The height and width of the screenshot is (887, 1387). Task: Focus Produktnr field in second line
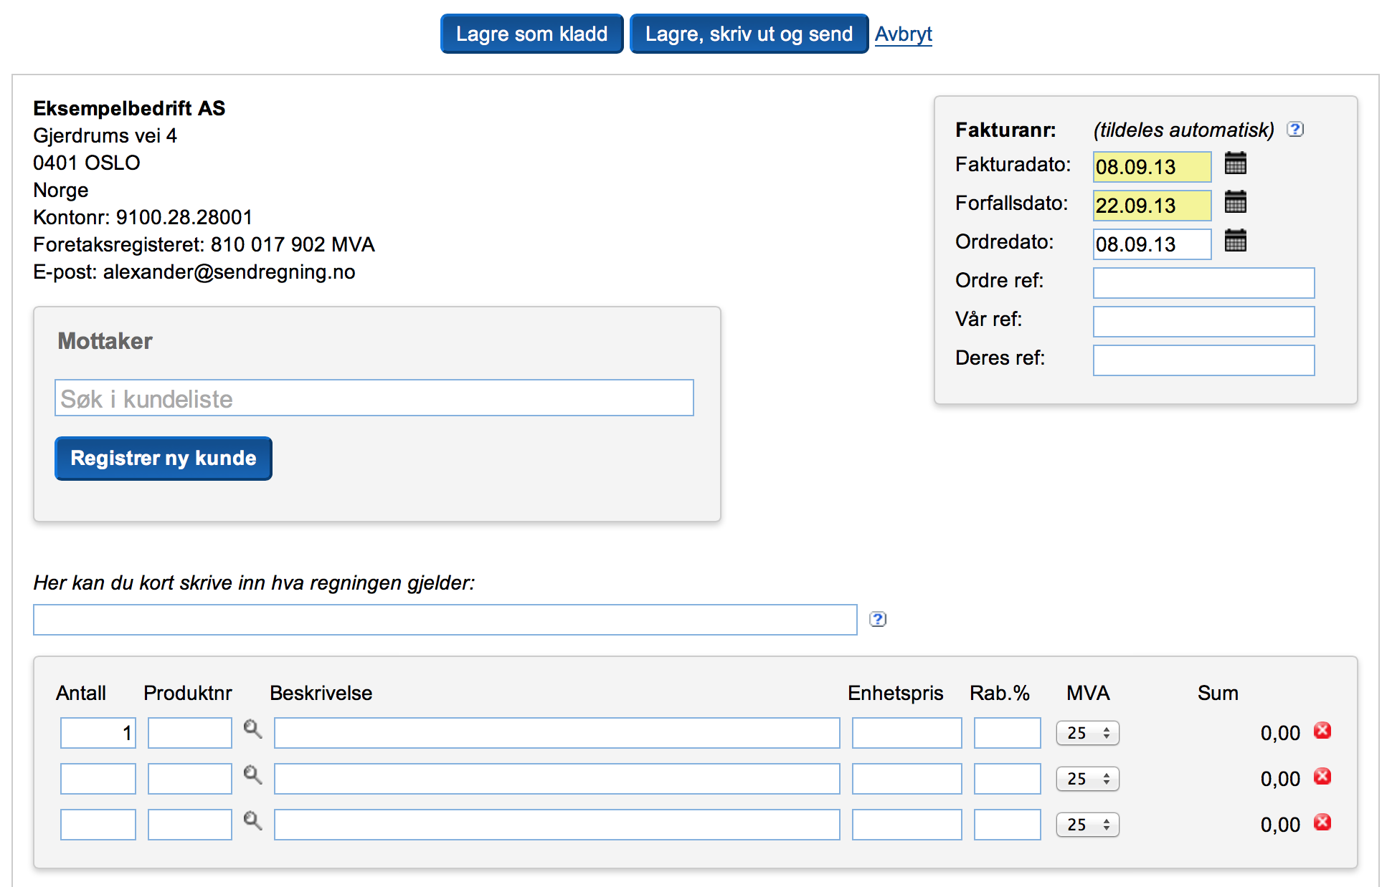tap(190, 779)
